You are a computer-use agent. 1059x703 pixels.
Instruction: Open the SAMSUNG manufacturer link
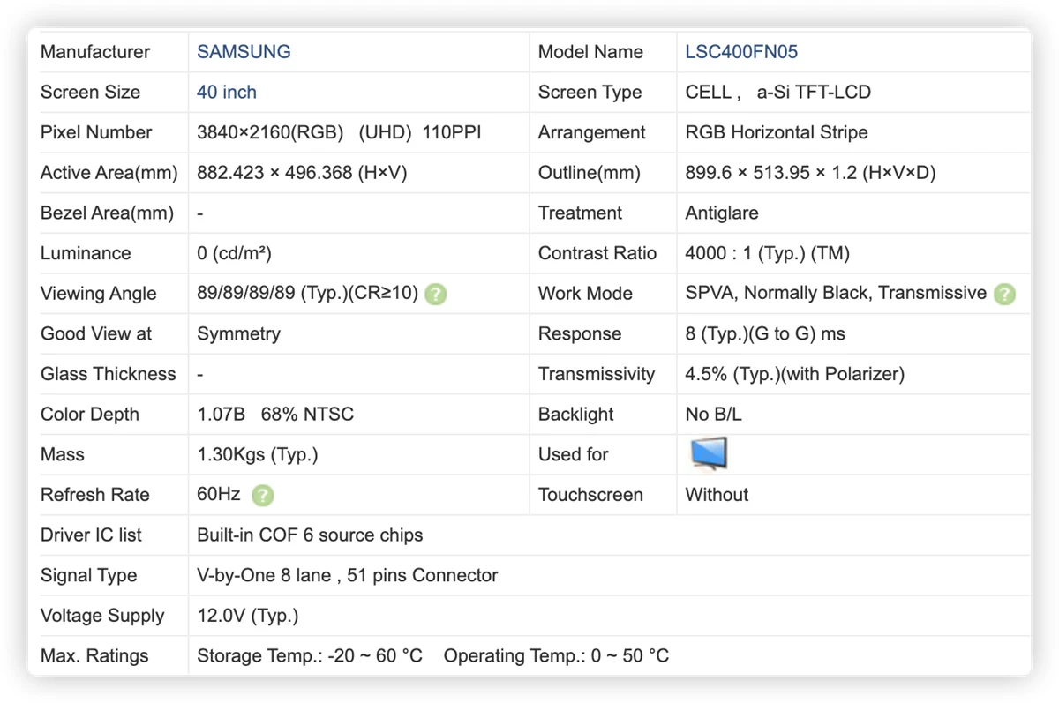[x=244, y=52]
